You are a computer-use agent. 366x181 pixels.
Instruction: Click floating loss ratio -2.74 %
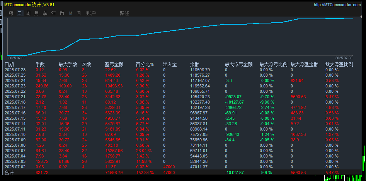tap(267, 107)
